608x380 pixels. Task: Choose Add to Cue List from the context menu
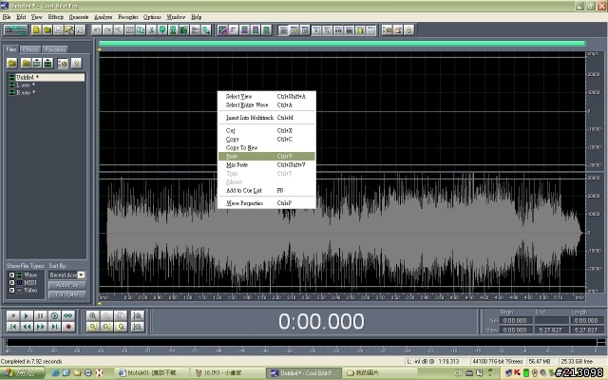(267, 190)
